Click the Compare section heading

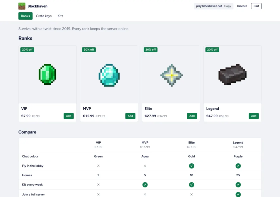[27, 132]
